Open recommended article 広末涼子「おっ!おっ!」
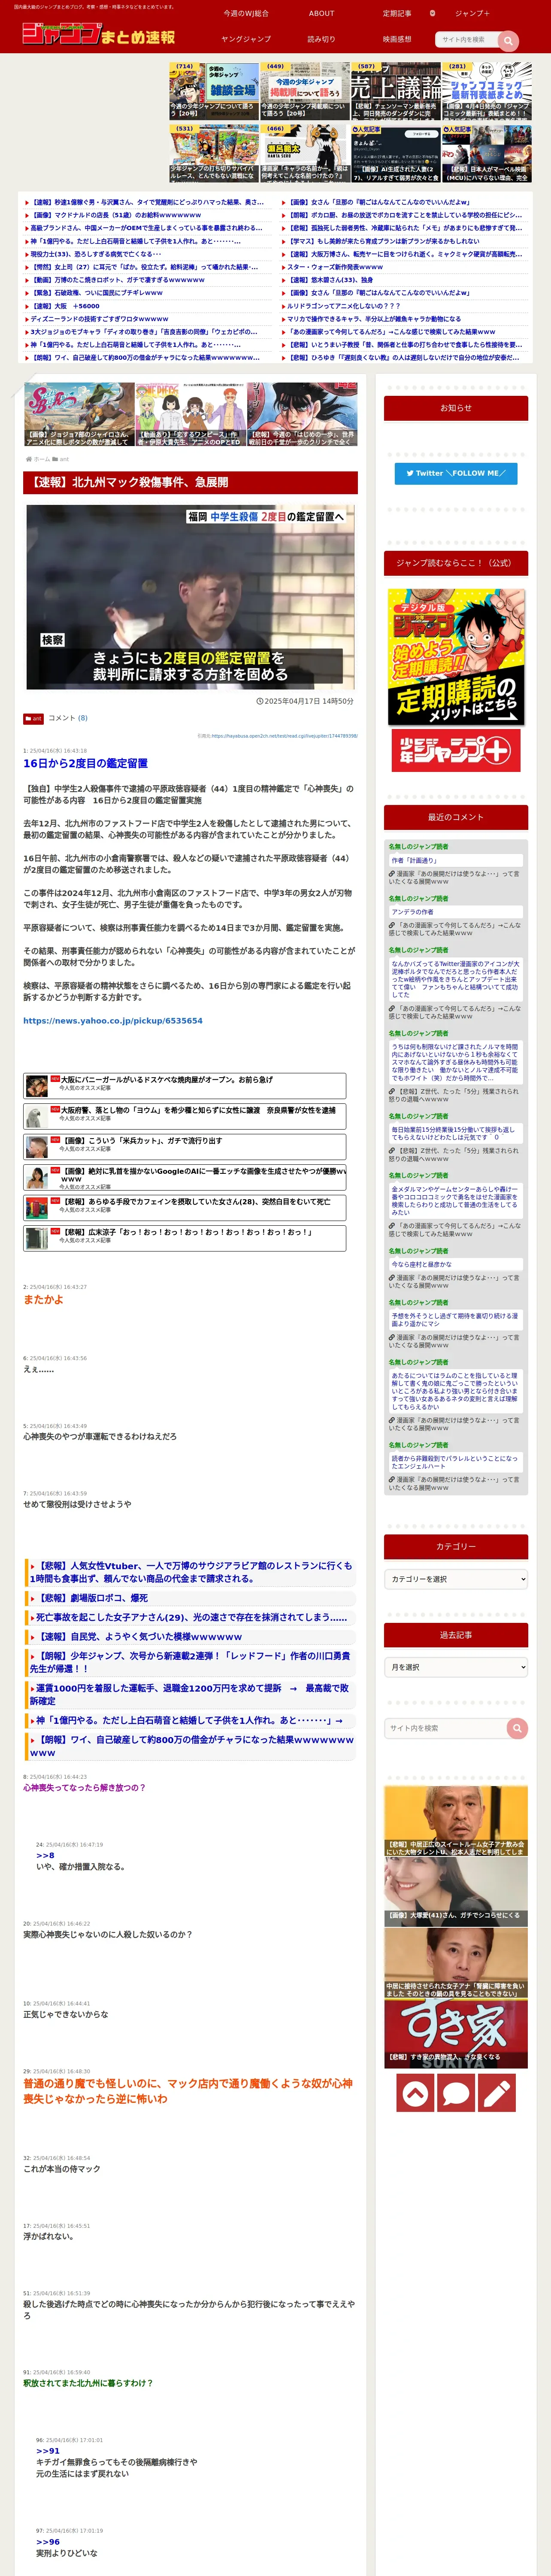551x2576 pixels. pos(185,1238)
